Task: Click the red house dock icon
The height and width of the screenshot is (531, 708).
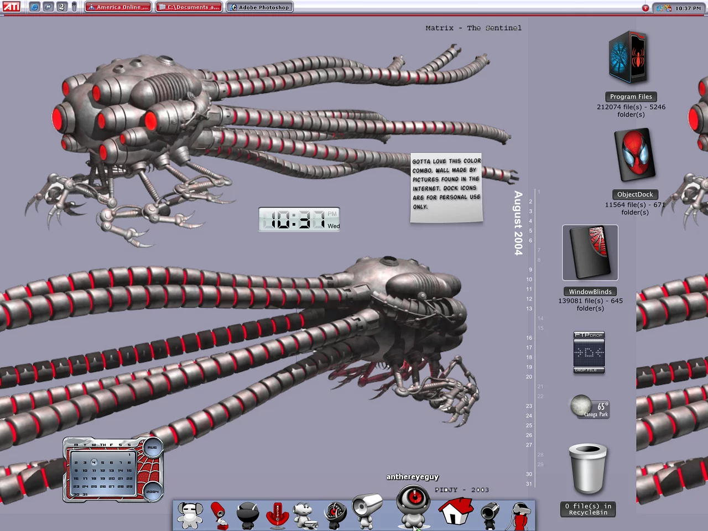Action: pos(455,511)
